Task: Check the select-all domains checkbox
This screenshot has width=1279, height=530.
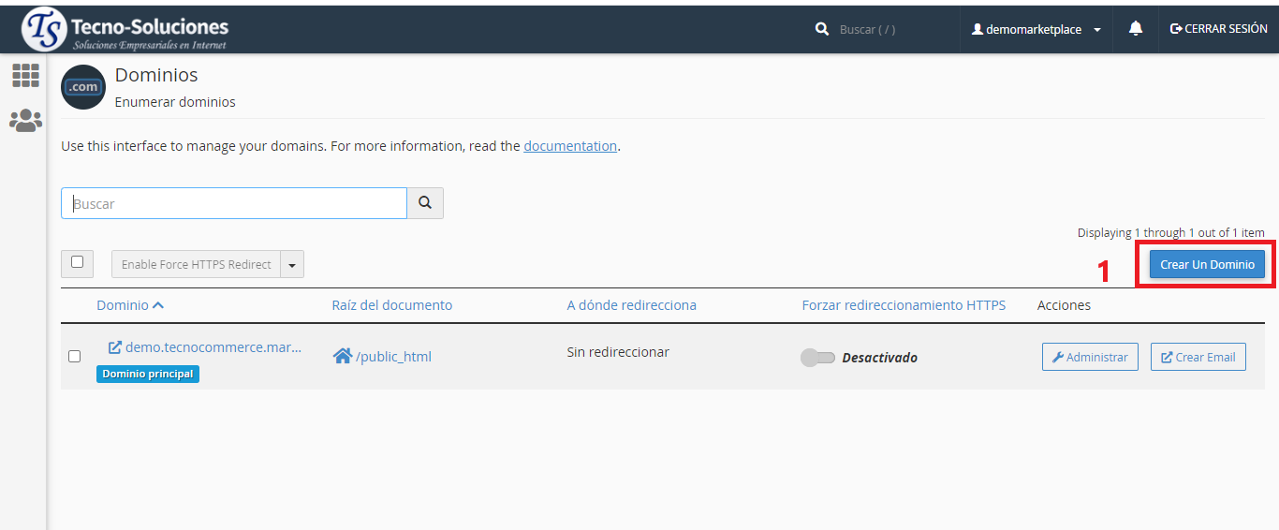Action: [x=77, y=263]
